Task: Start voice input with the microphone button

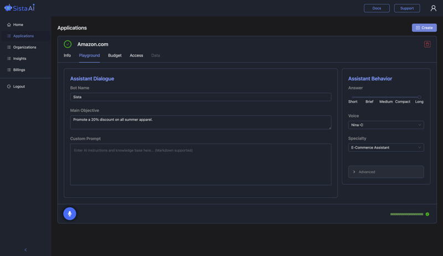Action: (70, 214)
